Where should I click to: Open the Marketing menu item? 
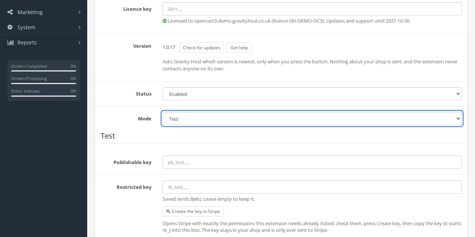(x=43, y=12)
